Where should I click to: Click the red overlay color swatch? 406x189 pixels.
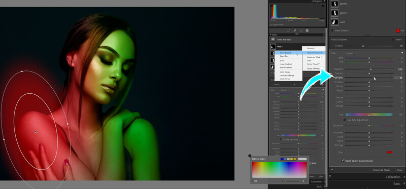pos(398,31)
